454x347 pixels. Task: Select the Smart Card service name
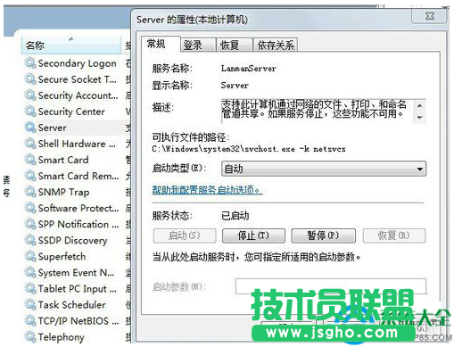(x=63, y=160)
